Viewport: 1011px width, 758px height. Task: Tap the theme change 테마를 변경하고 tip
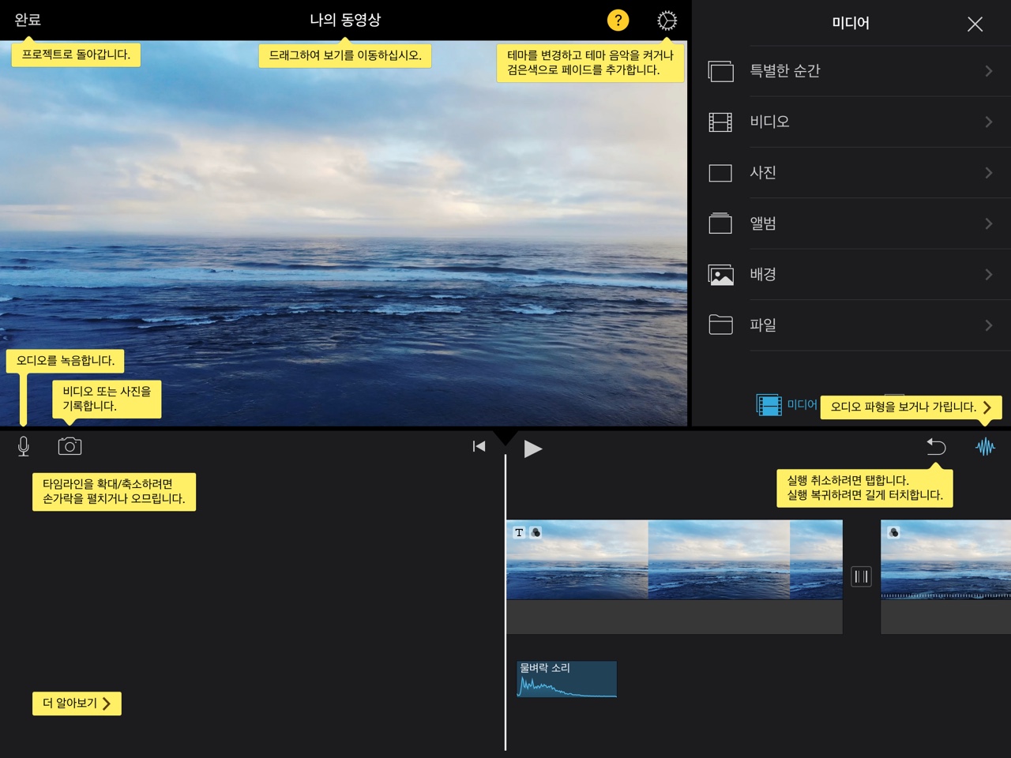pyautogui.click(x=591, y=62)
